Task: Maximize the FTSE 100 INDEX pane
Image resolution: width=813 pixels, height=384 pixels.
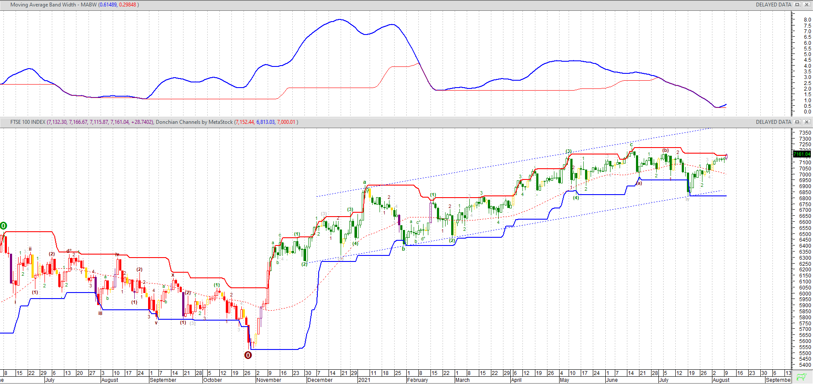Action: click(x=797, y=122)
